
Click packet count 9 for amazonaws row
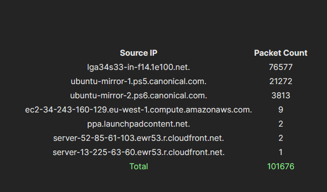[x=281, y=110]
